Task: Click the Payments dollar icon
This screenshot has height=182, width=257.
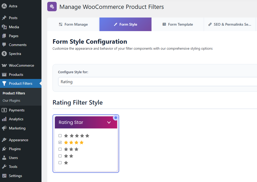Action: (x=4, y=110)
